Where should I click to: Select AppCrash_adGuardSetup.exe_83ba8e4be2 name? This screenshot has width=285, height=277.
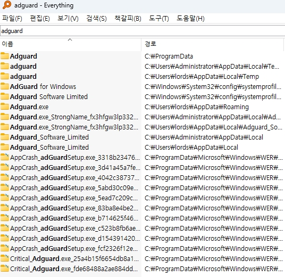74,208
